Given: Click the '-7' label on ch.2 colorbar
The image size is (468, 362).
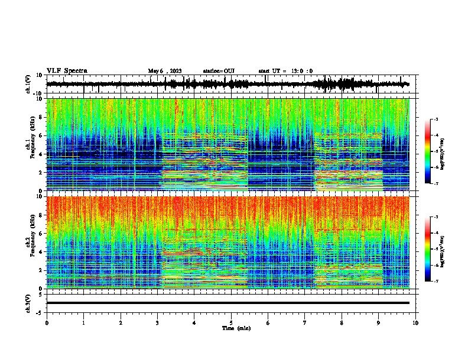Looking at the screenshot, I should coord(436,281).
